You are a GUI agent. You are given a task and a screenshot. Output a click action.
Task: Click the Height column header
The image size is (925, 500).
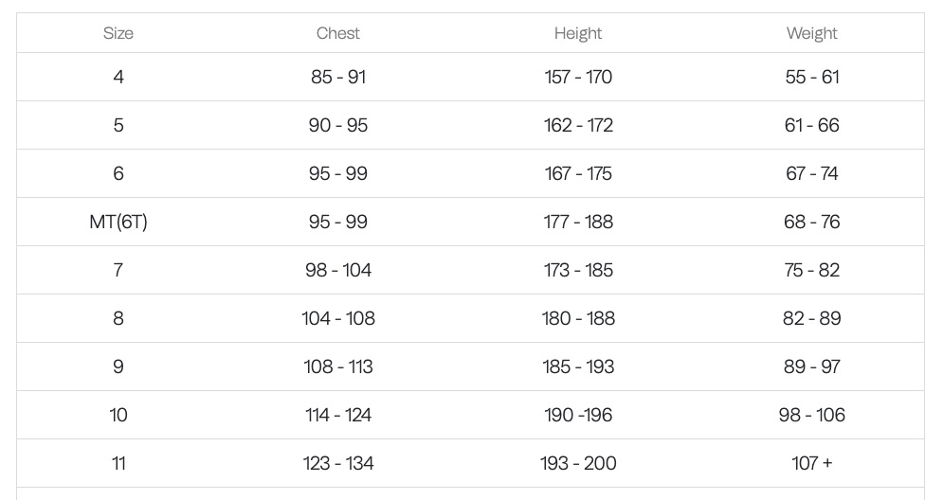578,33
